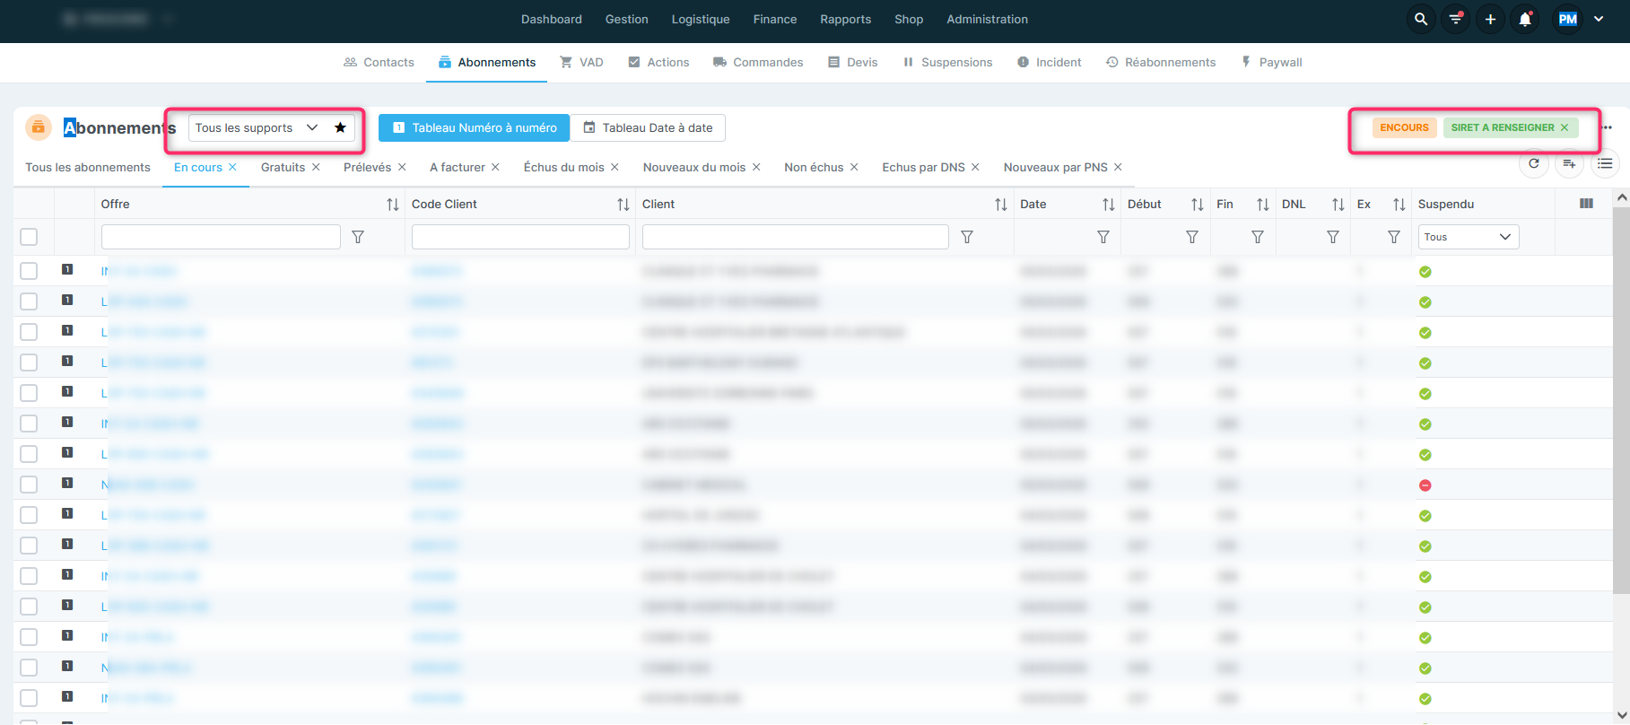Sort by the Début column arrows

coord(1198,205)
